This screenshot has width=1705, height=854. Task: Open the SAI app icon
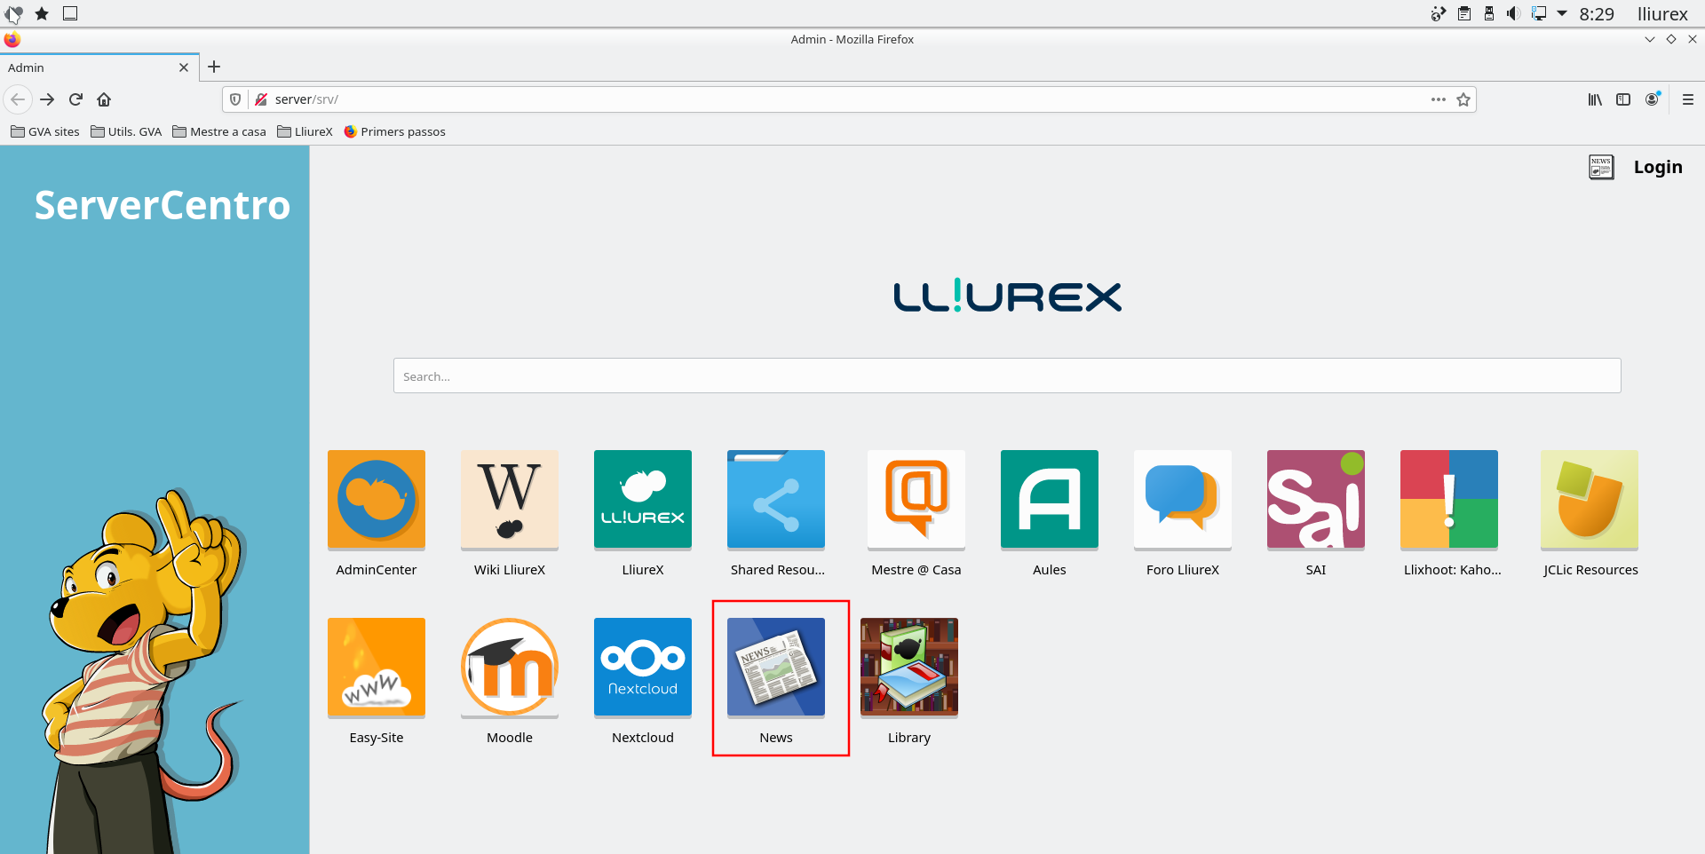(x=1315, y=499)
